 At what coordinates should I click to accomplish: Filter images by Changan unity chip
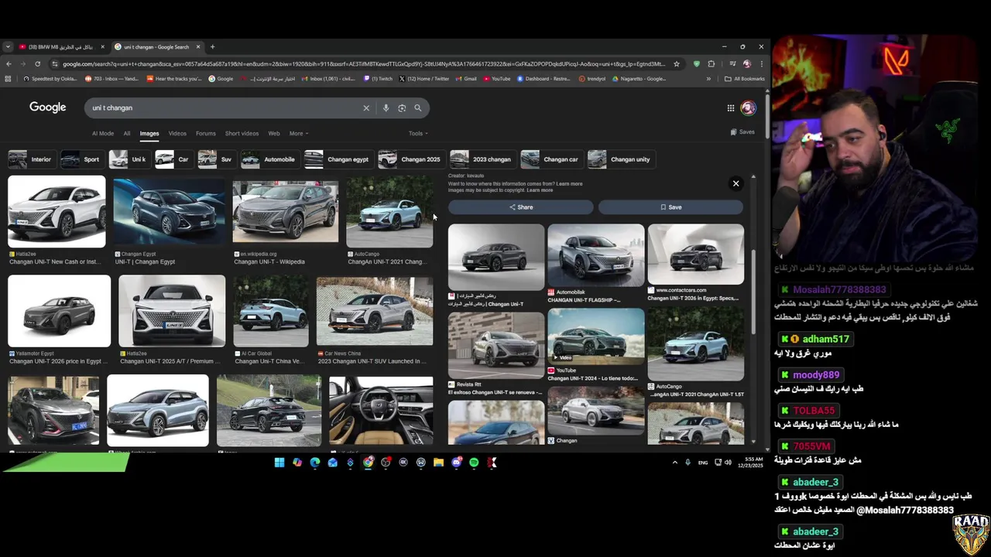(621, 159)
